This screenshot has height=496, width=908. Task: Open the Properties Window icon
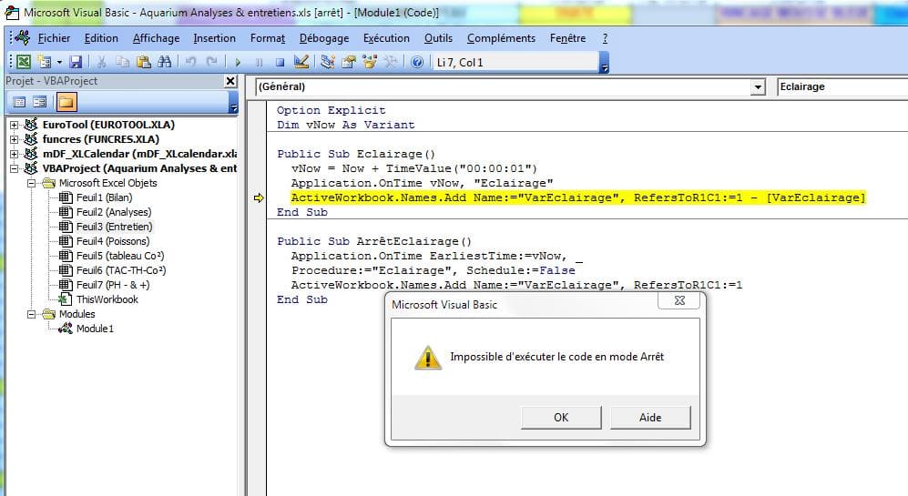349,61
